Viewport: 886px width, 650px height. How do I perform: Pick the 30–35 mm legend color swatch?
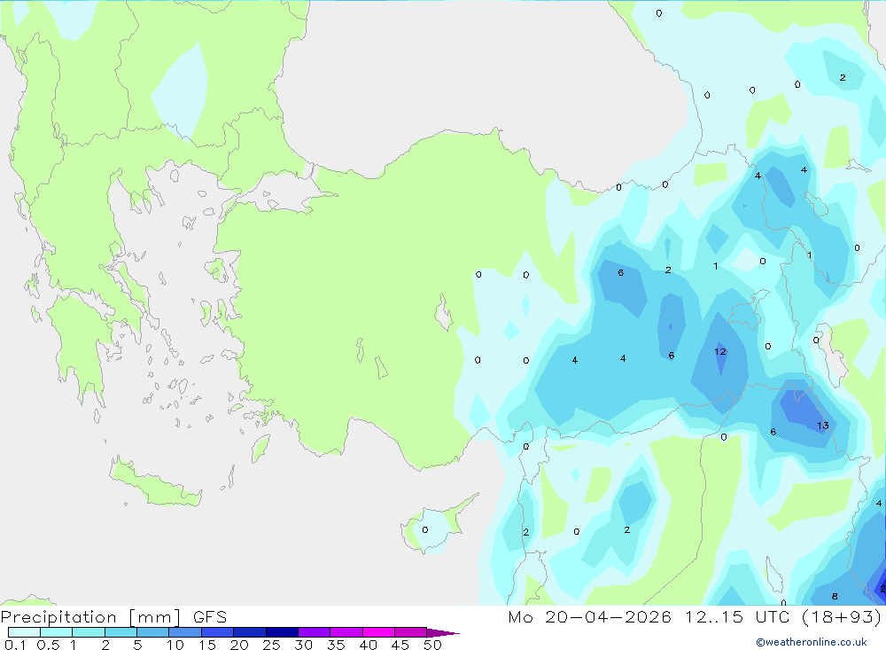315,632
